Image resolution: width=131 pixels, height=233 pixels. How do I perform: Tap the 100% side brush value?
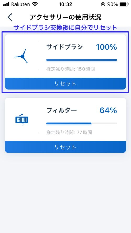coord(107,47)
